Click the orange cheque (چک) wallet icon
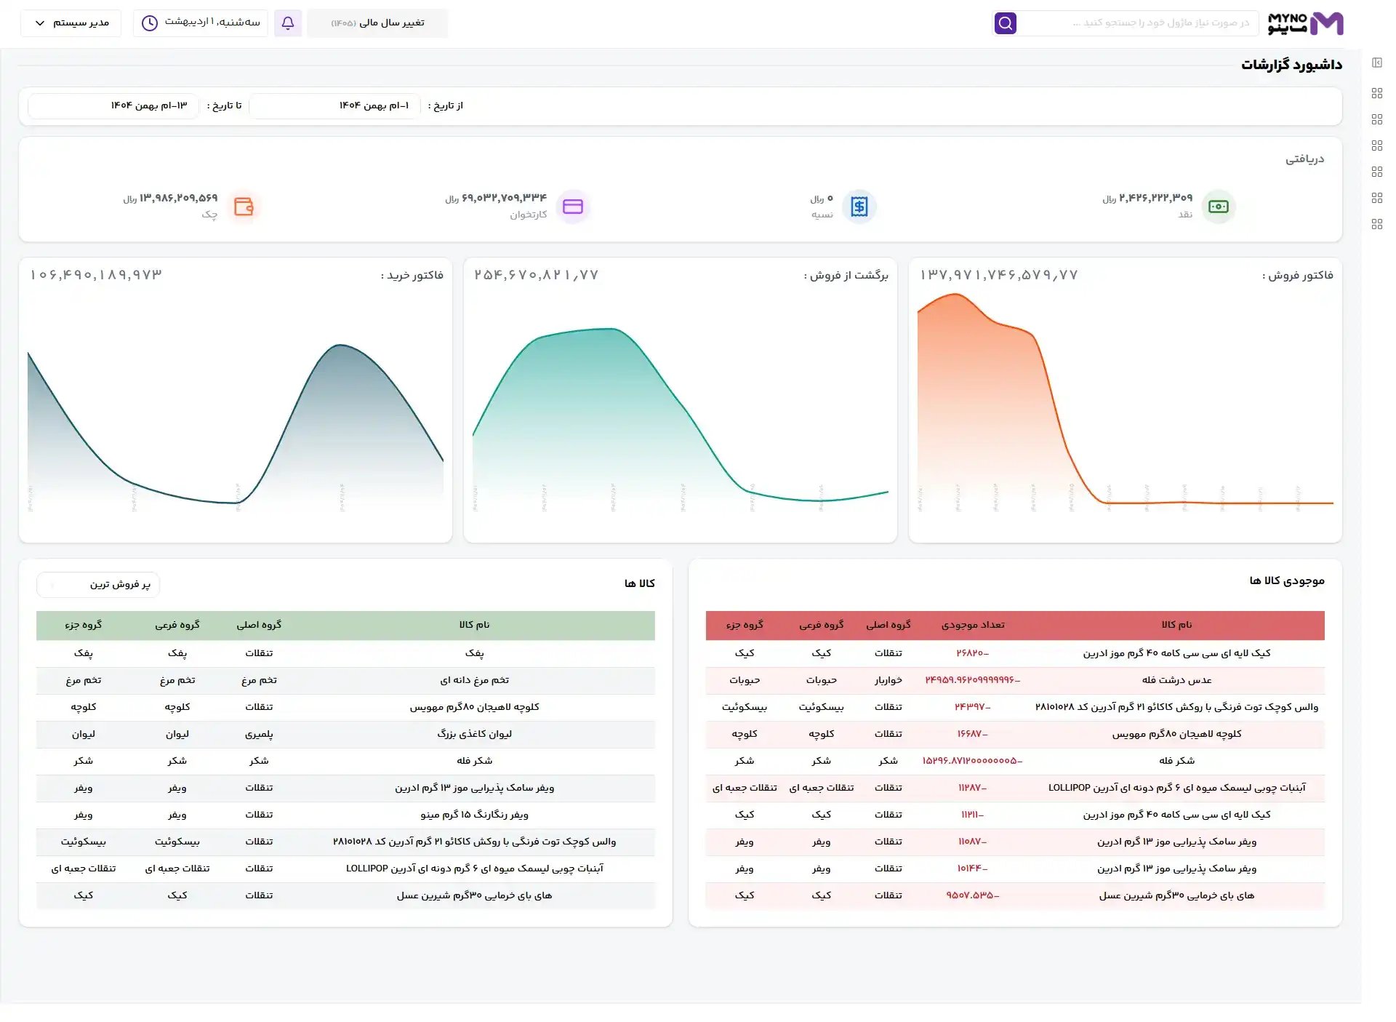Viewport: 1396px width, 1022px height. pyautogui.click(x=244, y=207)
